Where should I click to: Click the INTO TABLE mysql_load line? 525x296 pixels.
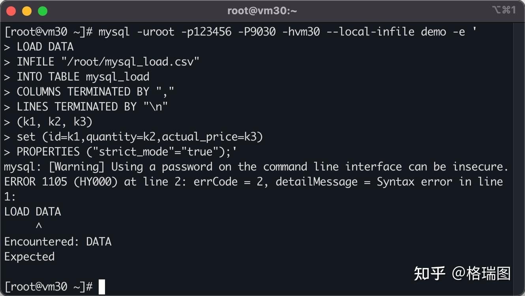point(83,77)
